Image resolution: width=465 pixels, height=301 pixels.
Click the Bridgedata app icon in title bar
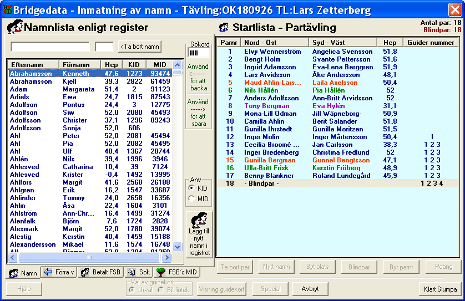coord(7,9)
